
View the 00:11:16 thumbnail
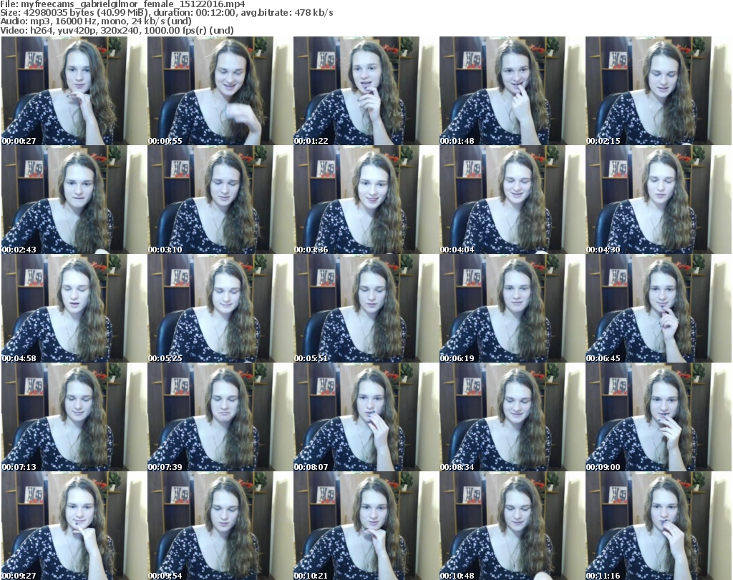(659, 526)
